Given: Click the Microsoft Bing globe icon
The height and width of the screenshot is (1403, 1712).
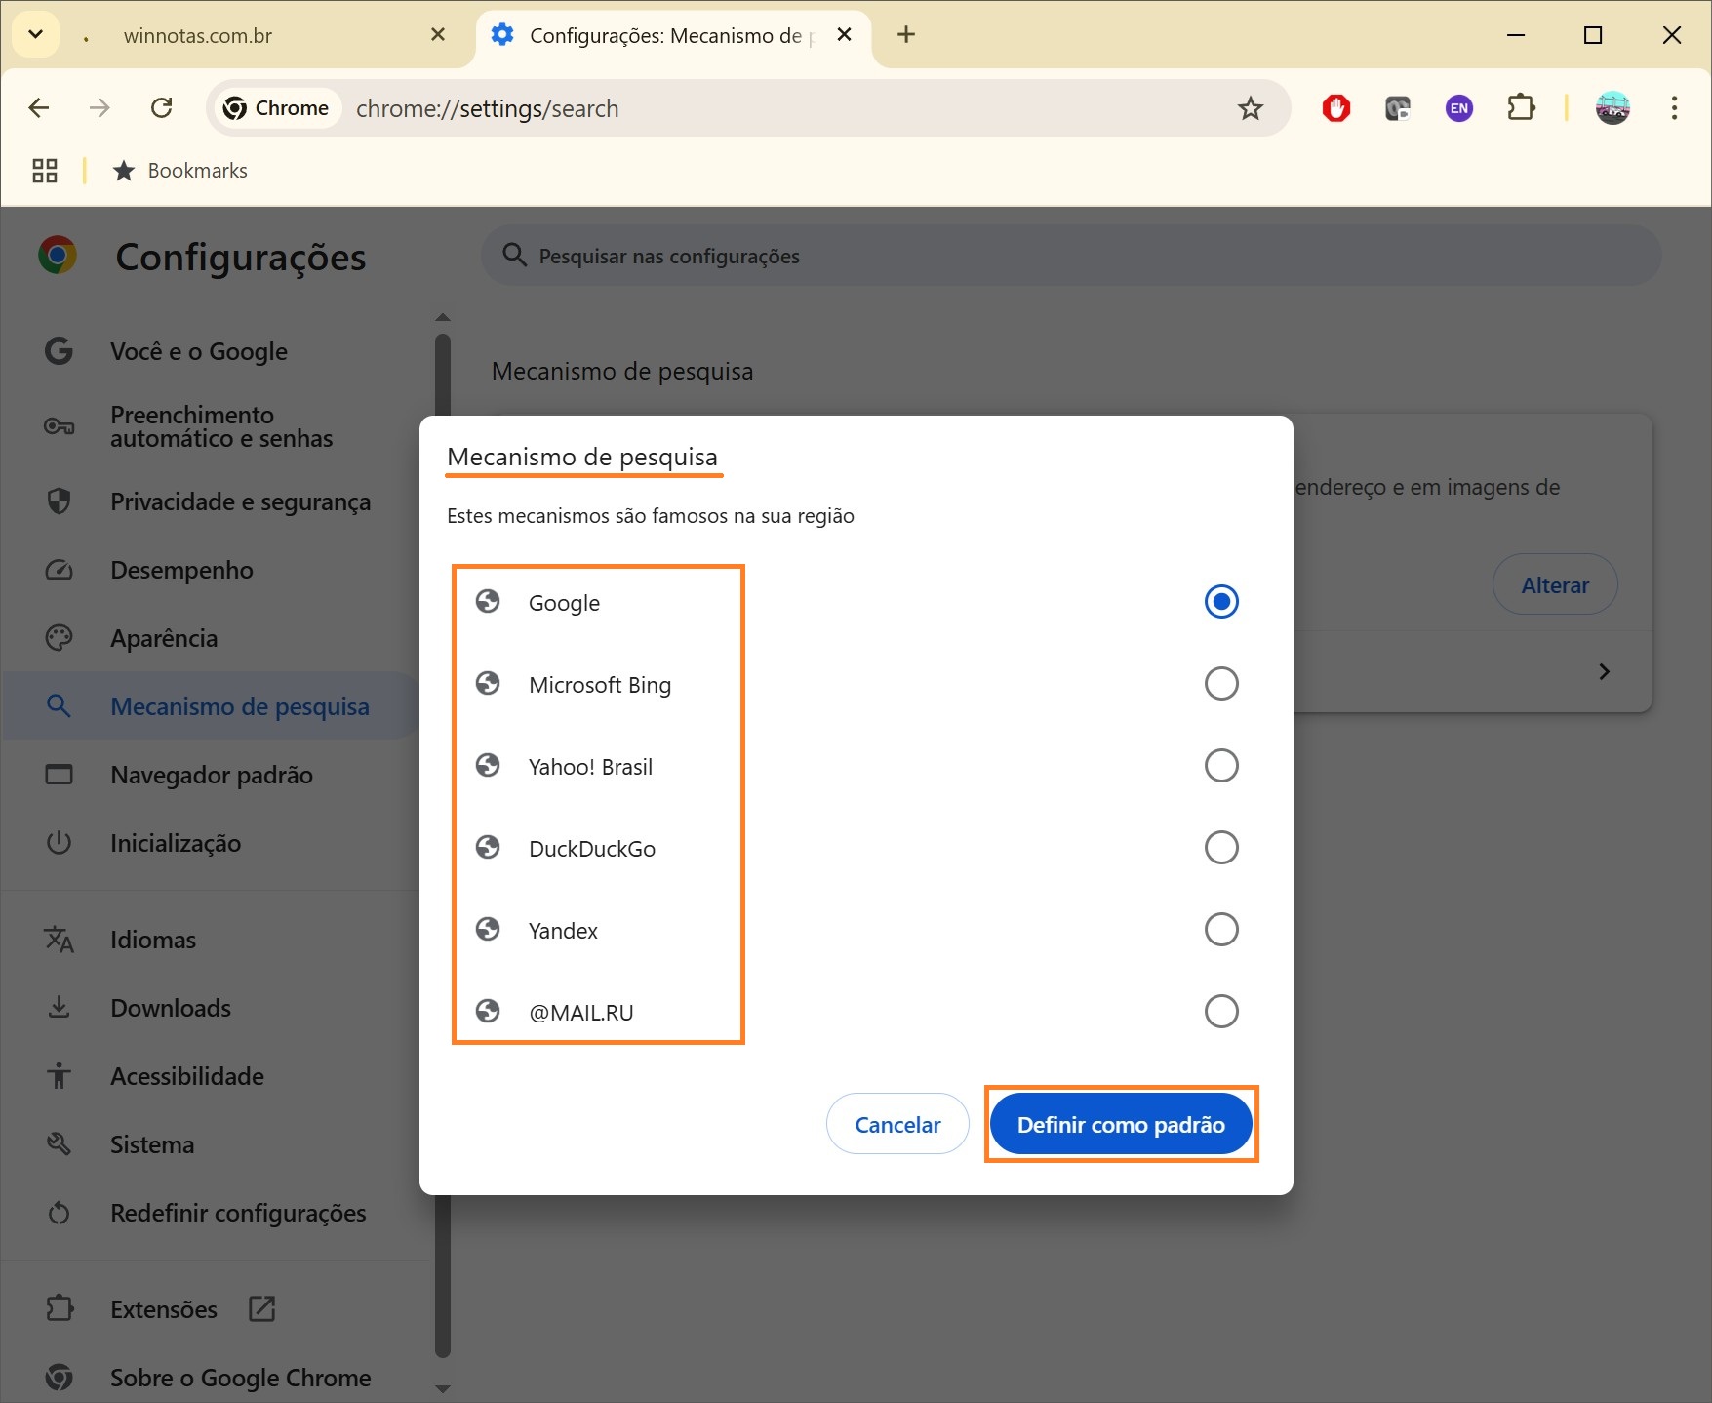Looking at the screenshot, I should [x=488, y=684].
